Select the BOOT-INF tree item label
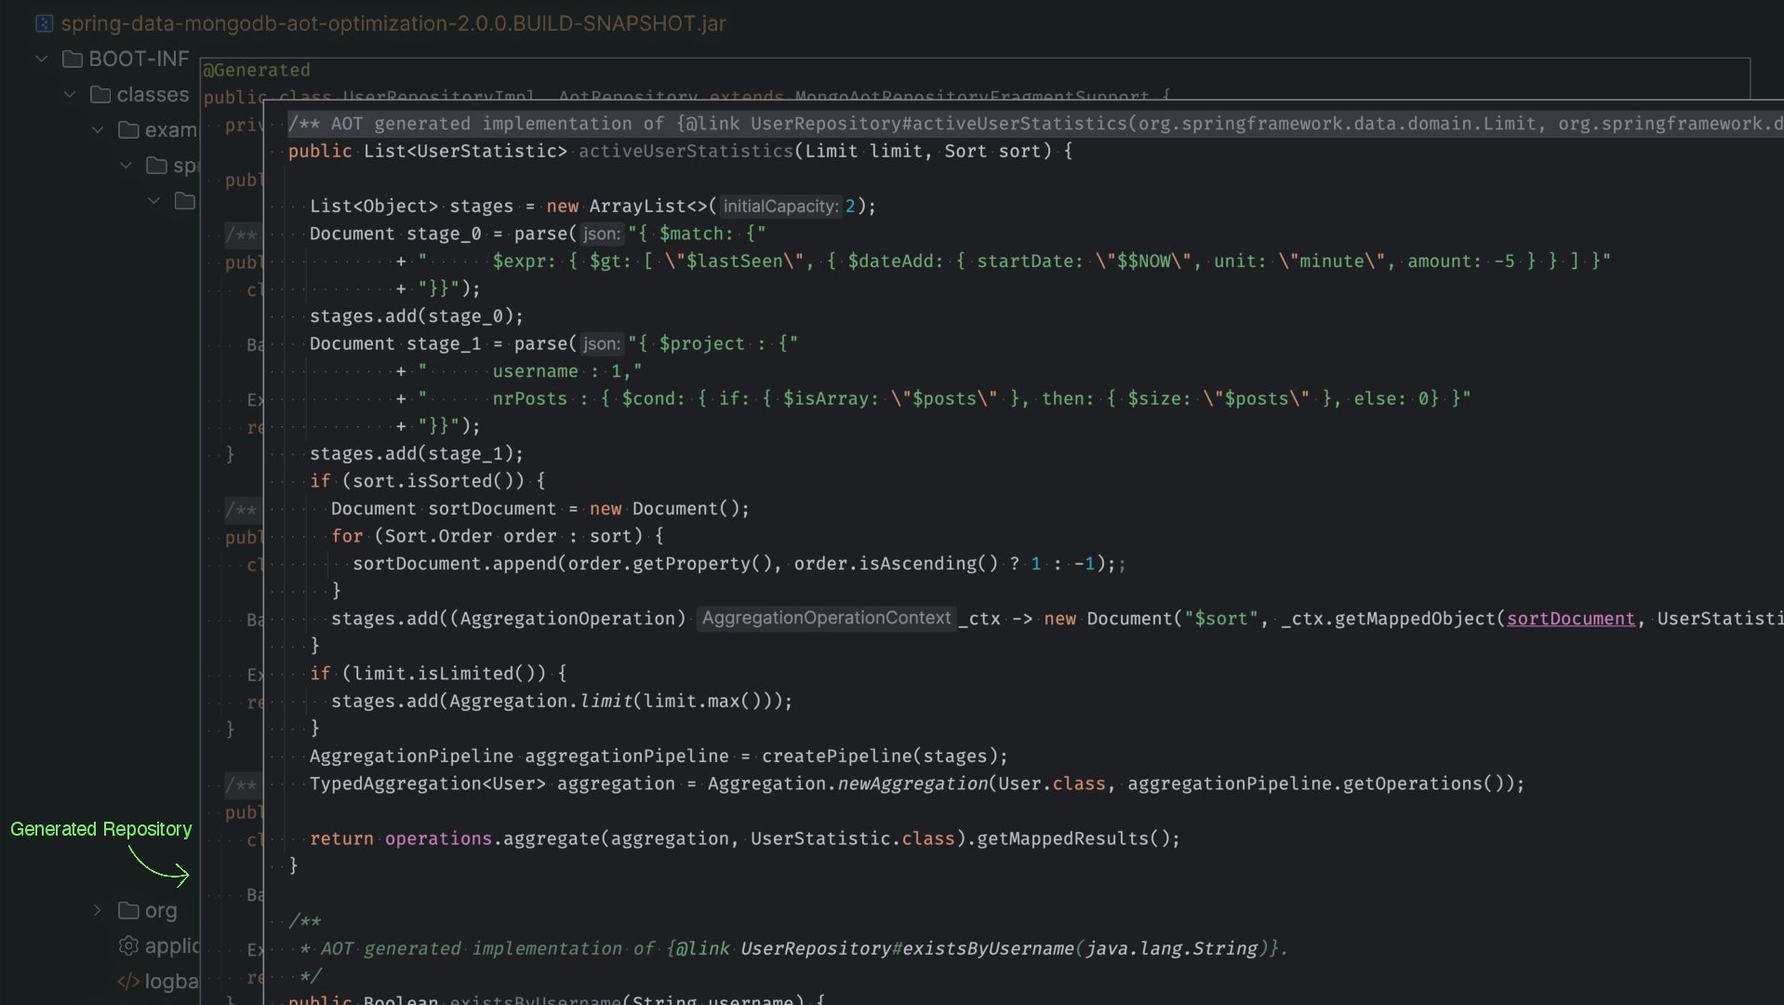1784x1005 pixels. tap(139, 60)
